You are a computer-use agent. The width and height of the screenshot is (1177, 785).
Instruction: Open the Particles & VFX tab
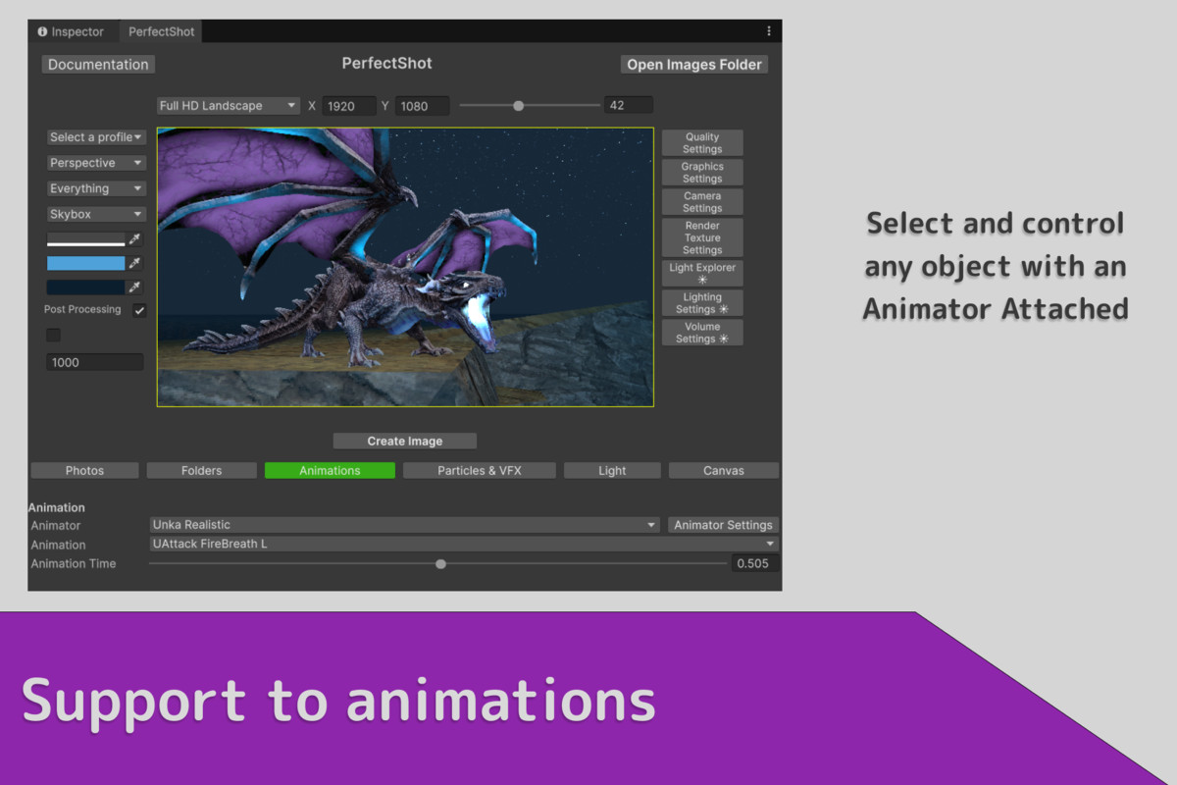pyautogui.click(x=479, y=470)
